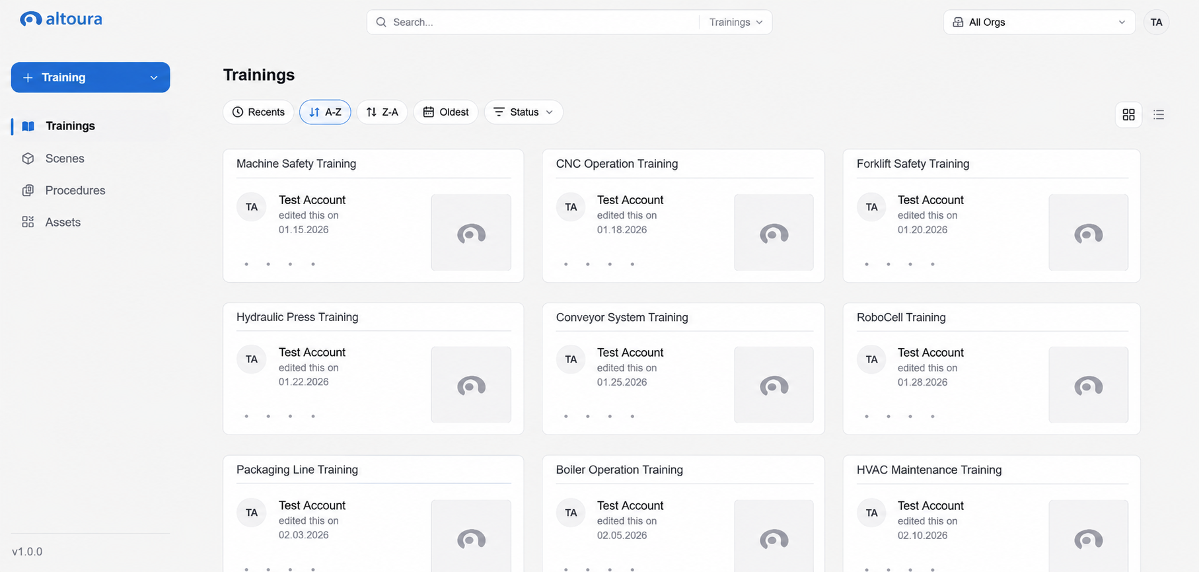Viewport: 1199px width, 572px height.
Task: Click TA avatar on Hydraulic Press card
Action: (252, 359)
